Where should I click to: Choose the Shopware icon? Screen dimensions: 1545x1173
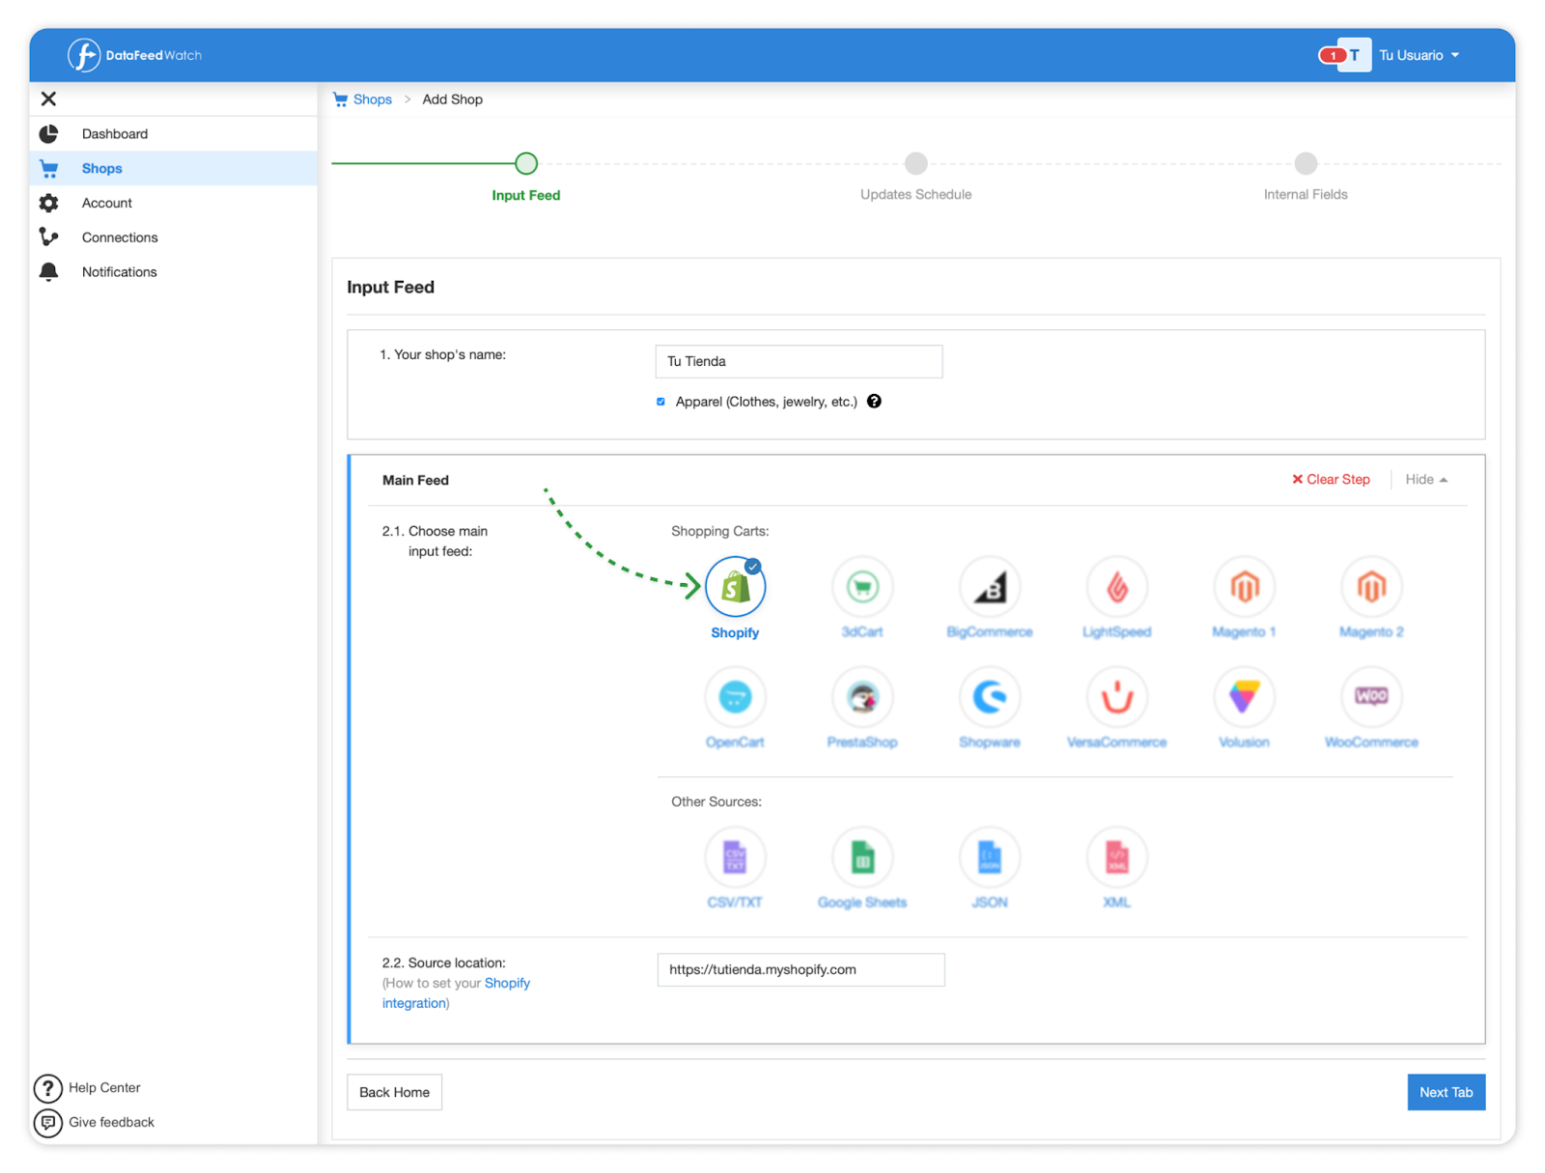990,697
